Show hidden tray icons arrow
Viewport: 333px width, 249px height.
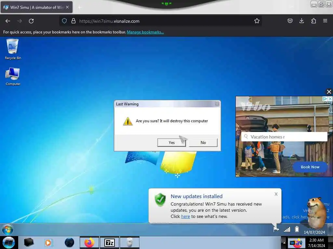284,243
